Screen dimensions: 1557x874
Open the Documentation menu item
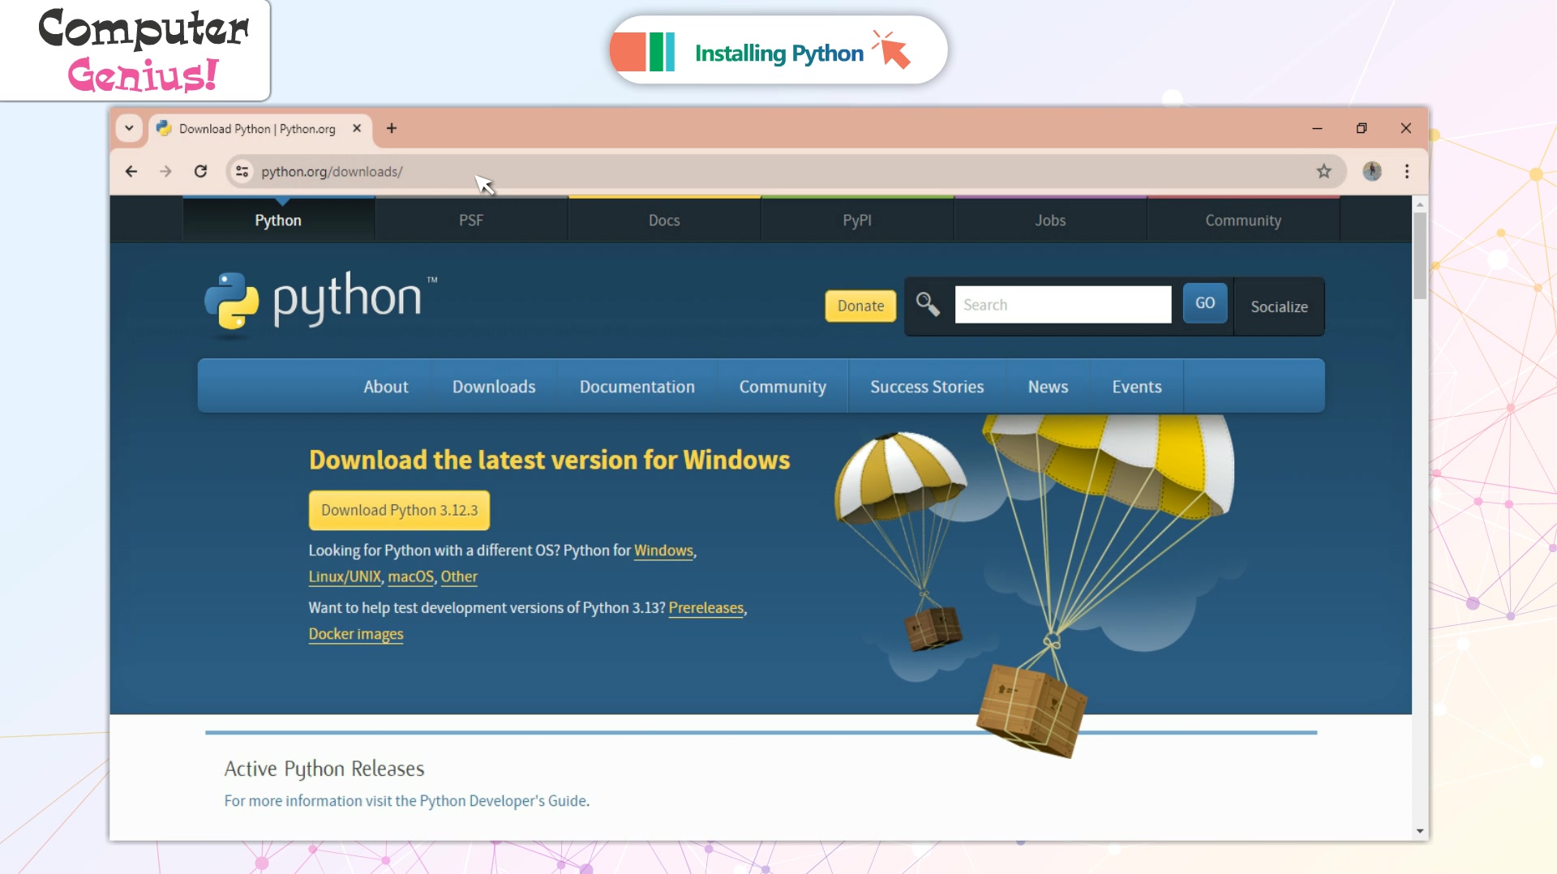point(637,387)
